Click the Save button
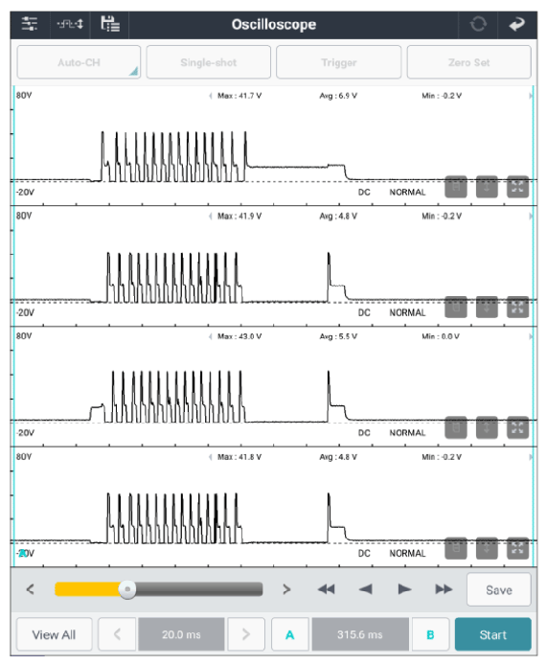The image size is (547, 665). coord(499,590)
